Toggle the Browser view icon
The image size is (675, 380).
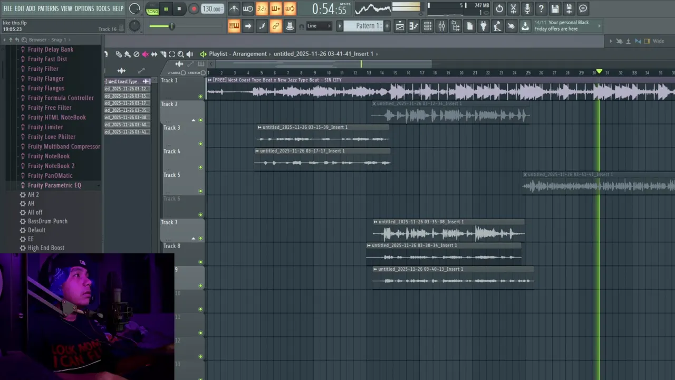pos(456,26)
